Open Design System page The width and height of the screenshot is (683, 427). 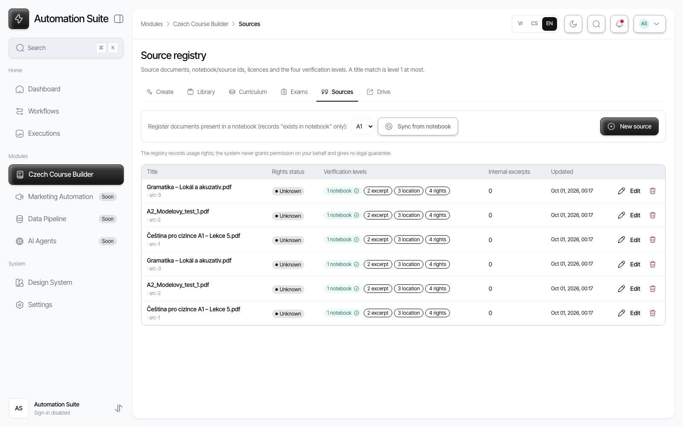pyautogui.click(x=66, y=282)
